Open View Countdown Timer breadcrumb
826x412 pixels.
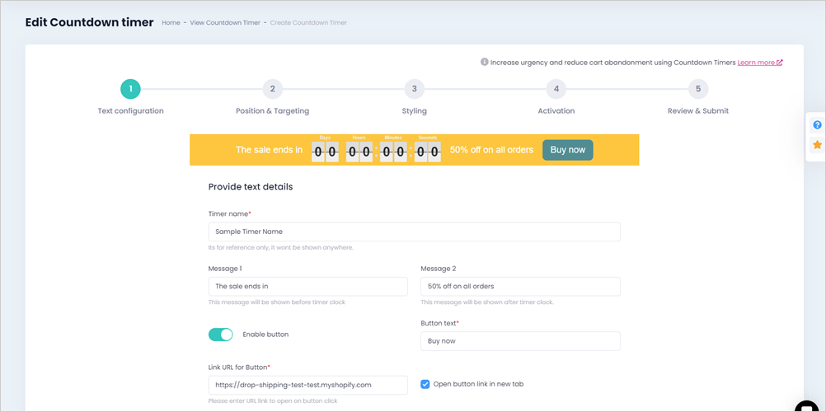point(225,22)
